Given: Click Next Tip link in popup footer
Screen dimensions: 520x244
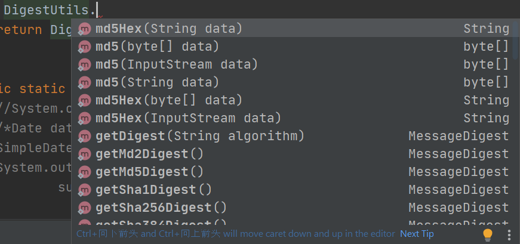Looking at the screenshot, I should click(417, 234).
